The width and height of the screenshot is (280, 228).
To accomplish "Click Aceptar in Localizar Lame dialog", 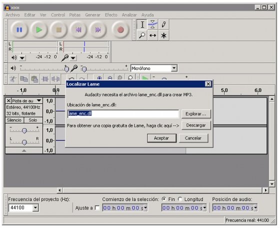I will (161, 138).
